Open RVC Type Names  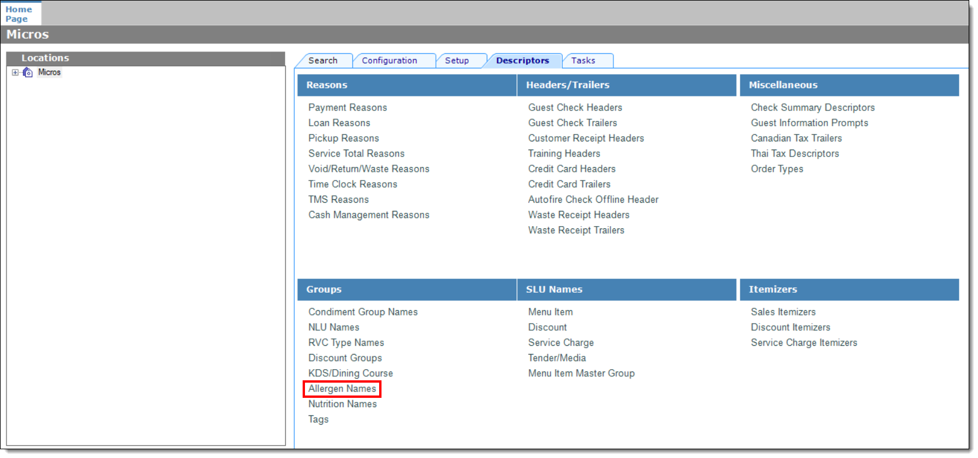point(346,342)
